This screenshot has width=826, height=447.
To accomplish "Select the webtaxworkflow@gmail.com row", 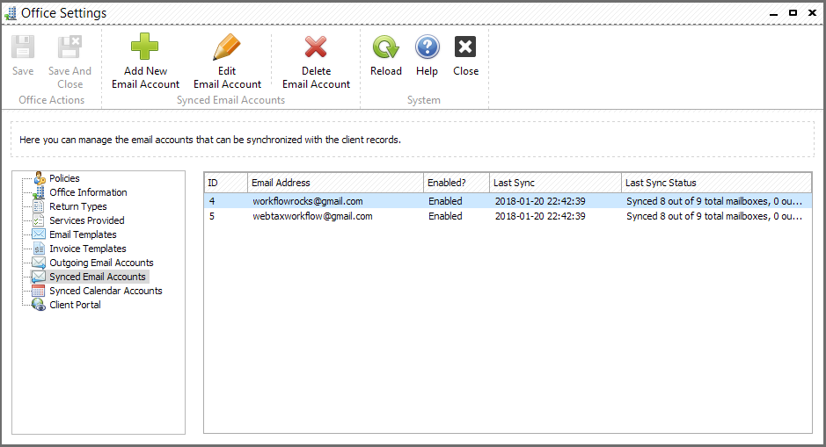I will pos(508,216).
